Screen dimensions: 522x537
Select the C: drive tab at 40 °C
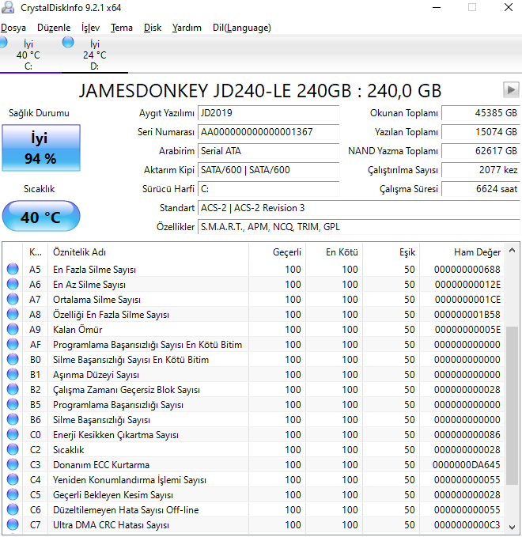pyautogui.click(x=28, y=55)
